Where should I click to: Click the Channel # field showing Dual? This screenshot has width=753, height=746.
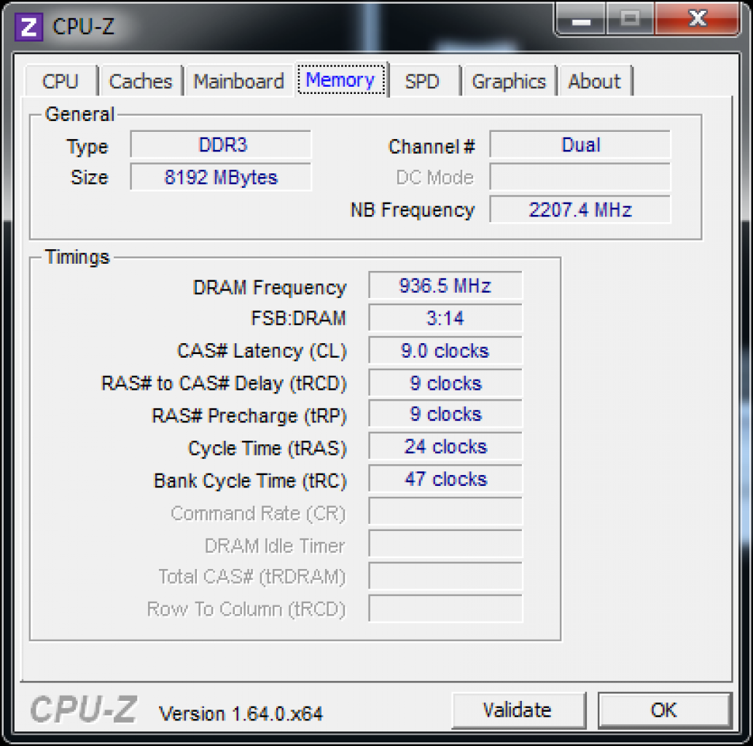pyautogui.click(x=580, y=144)
